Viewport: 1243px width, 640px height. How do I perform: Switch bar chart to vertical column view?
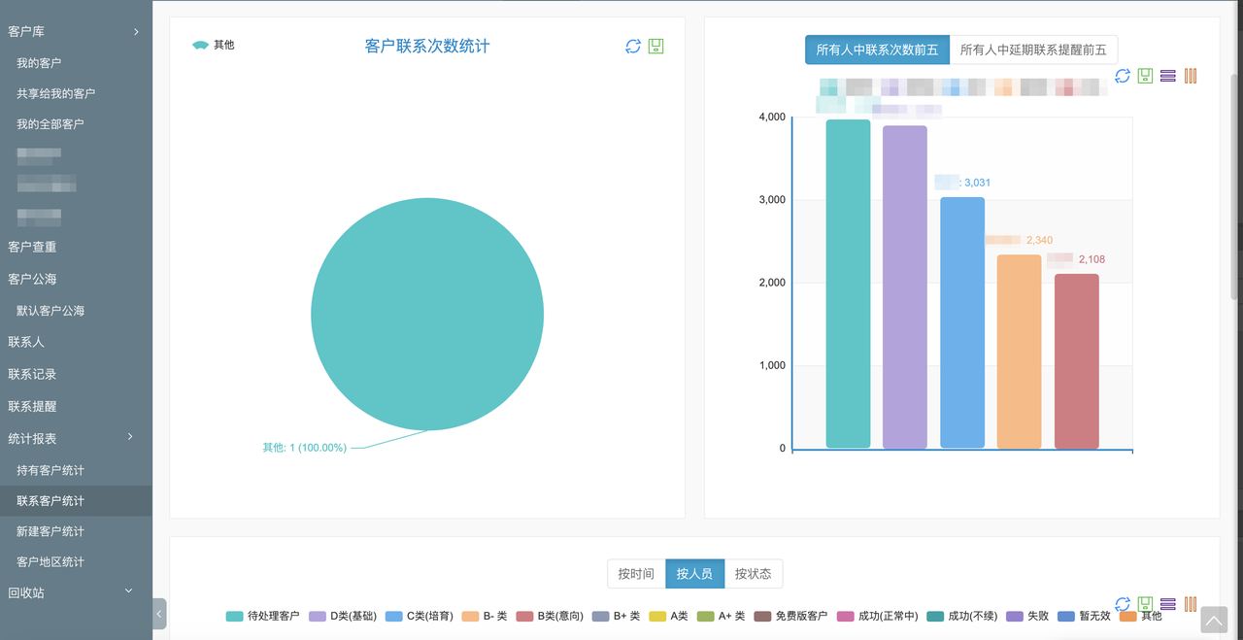[1190, 76]
